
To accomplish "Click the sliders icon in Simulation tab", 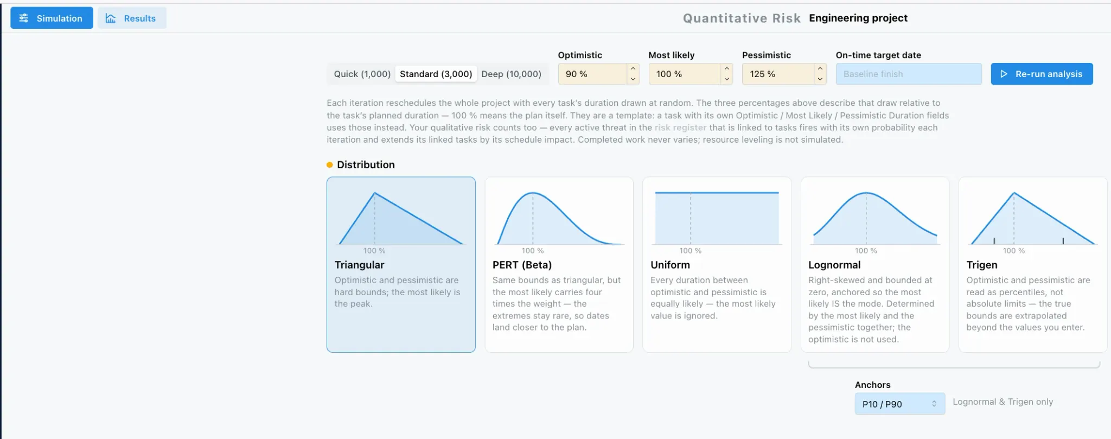I will [24, 18].
